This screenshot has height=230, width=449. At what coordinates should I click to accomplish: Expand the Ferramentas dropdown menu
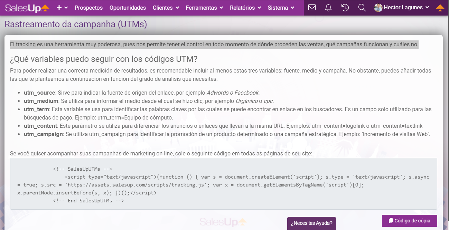coord(204,8)
